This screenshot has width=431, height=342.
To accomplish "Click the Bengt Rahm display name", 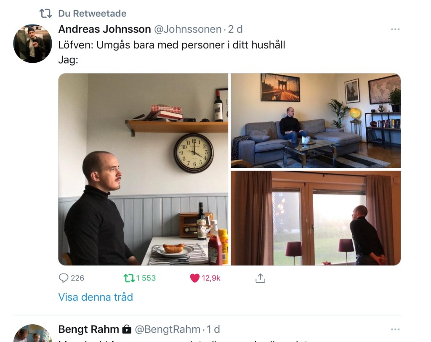I will pyautogui.click(x=88, y=329).
